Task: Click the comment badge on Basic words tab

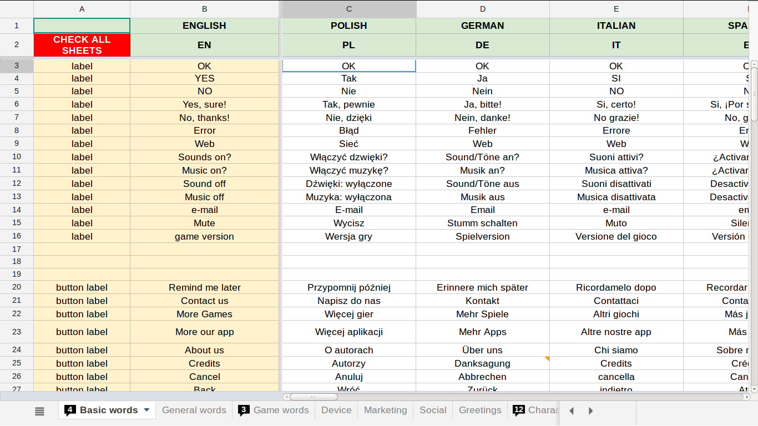Action: (x=70, y=410)
